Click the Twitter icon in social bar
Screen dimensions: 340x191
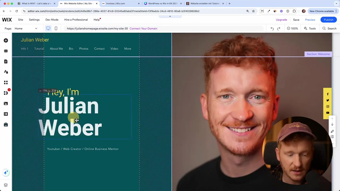click(328, 100)
